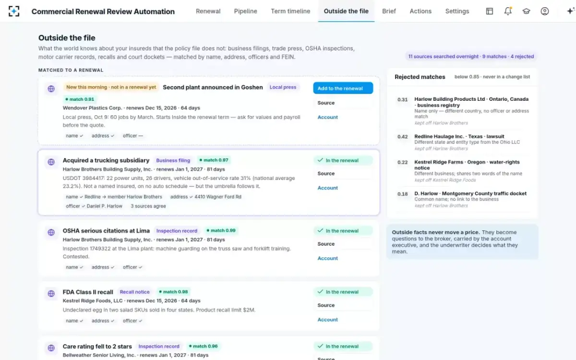Image resolution: width=576 pixels, height=360 pixels.
Task: Go to the Actions tab
Action: (420, 11)
